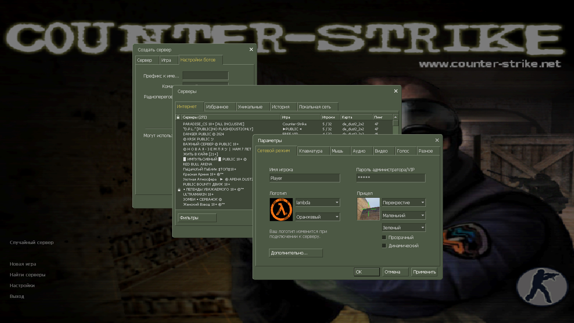This screenshot has height=323, width=574.
Task: Enable the Прозрачный crosshair checkbox
Action: (x=384, y=237)
